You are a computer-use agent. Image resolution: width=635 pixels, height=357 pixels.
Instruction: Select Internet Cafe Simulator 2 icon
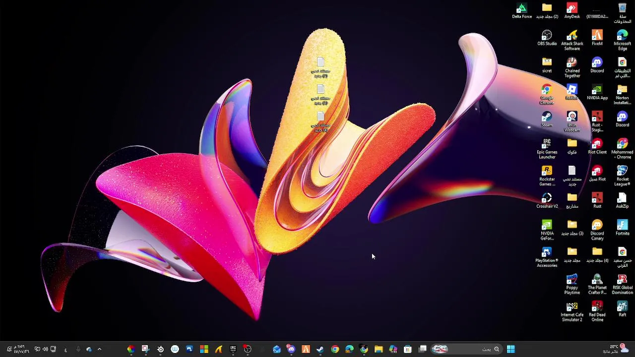pyautogui.click(x=572, y=312)
